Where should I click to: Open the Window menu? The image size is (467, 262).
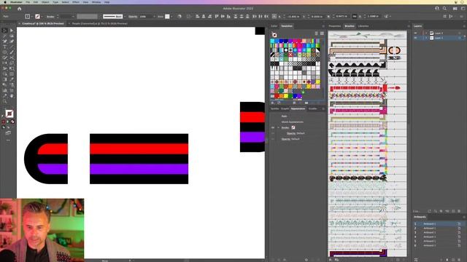point(96,2)
